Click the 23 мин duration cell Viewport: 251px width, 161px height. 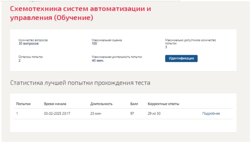[96, 114]
